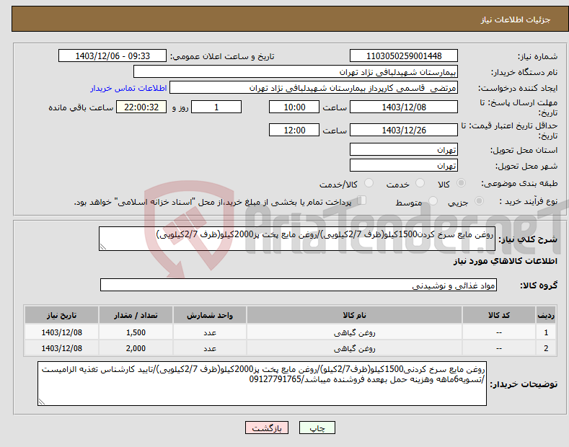
Task: Click the remaining days field showing 1
Action: click(x=216, y=107)
